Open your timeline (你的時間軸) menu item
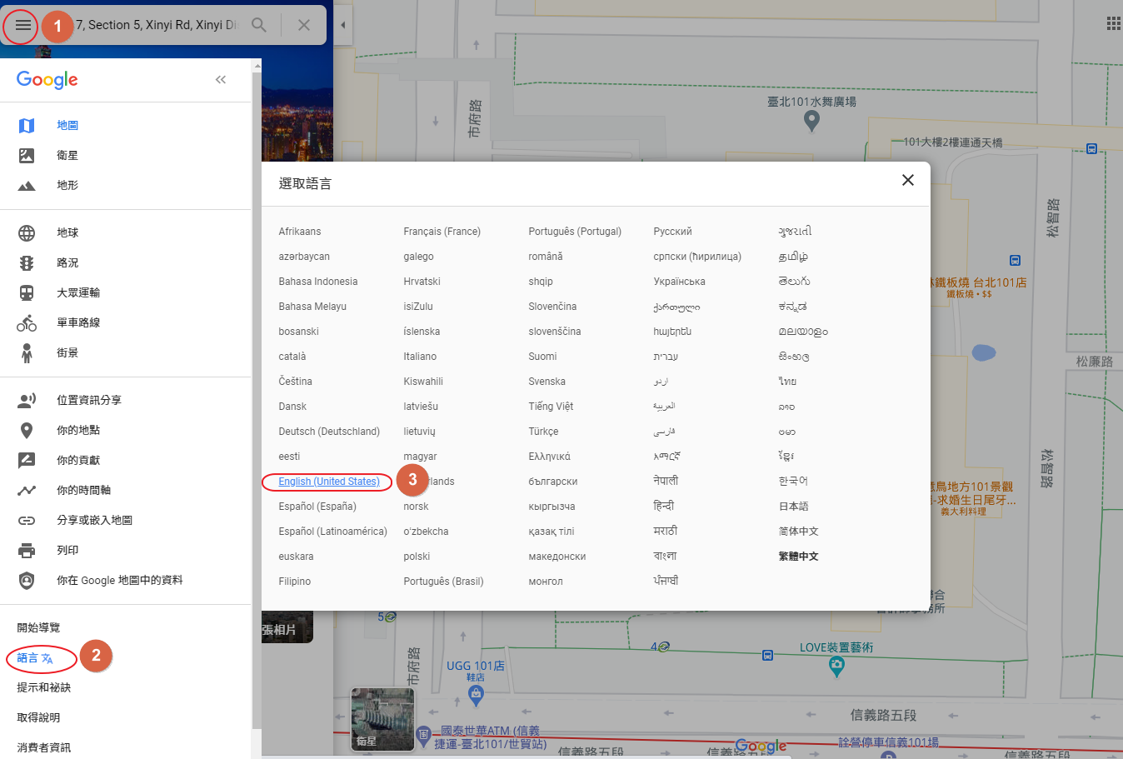The width and height of the screenshot is (1123, 759). [83, 491]
